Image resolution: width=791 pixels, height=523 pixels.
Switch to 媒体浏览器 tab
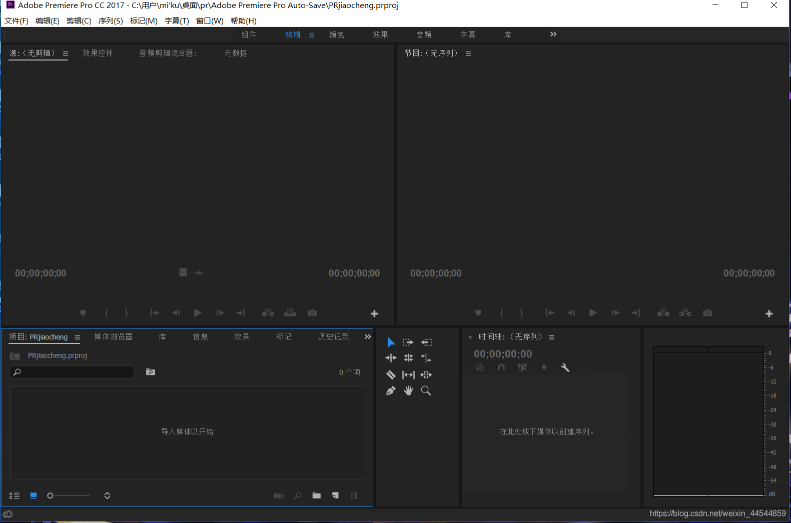point(114,336)
